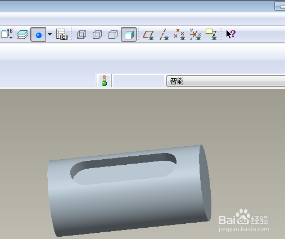This screenshot has width=285, height=239.
Task: Toggle shaded display style
Action: tap(129, 34)
